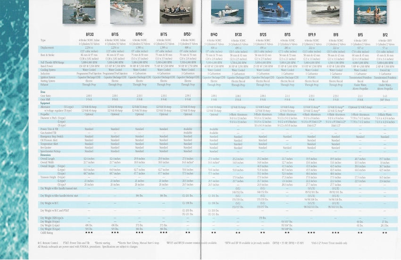Click the "Overall Length" row label
401x260 pixels.
click(48, 158)
